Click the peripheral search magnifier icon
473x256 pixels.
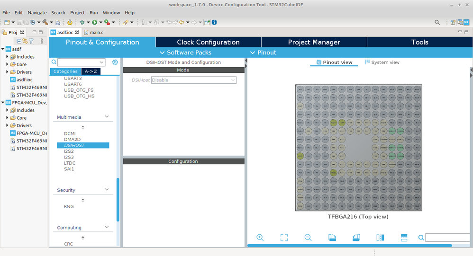(54, 62)
